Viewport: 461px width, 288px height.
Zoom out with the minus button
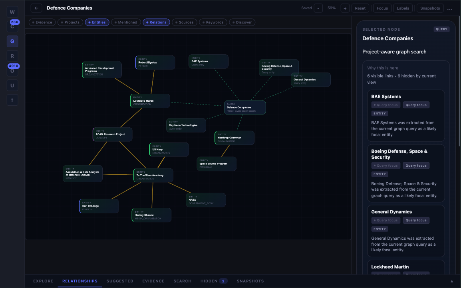318,8
